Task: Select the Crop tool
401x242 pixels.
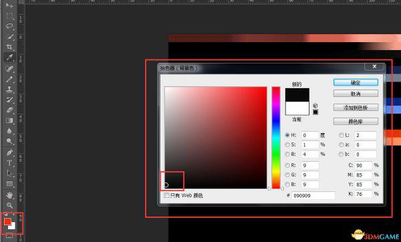Action: (10, 47)
